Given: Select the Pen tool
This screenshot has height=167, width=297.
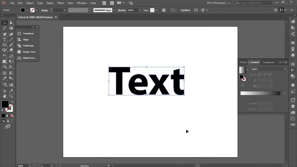Looking at the screenshot, I should pyautogui.click(x=5, y=34).
